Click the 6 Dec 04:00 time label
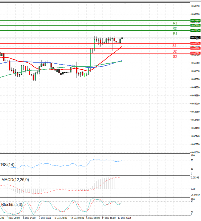 click(x=29, y=218)
